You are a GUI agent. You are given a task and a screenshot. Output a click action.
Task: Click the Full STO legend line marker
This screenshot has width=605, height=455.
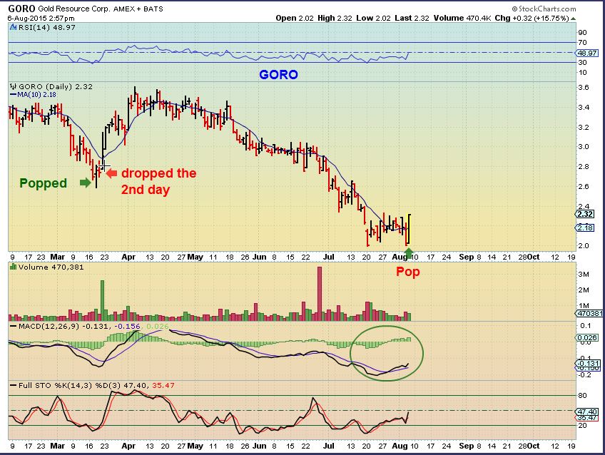[14, 385]
